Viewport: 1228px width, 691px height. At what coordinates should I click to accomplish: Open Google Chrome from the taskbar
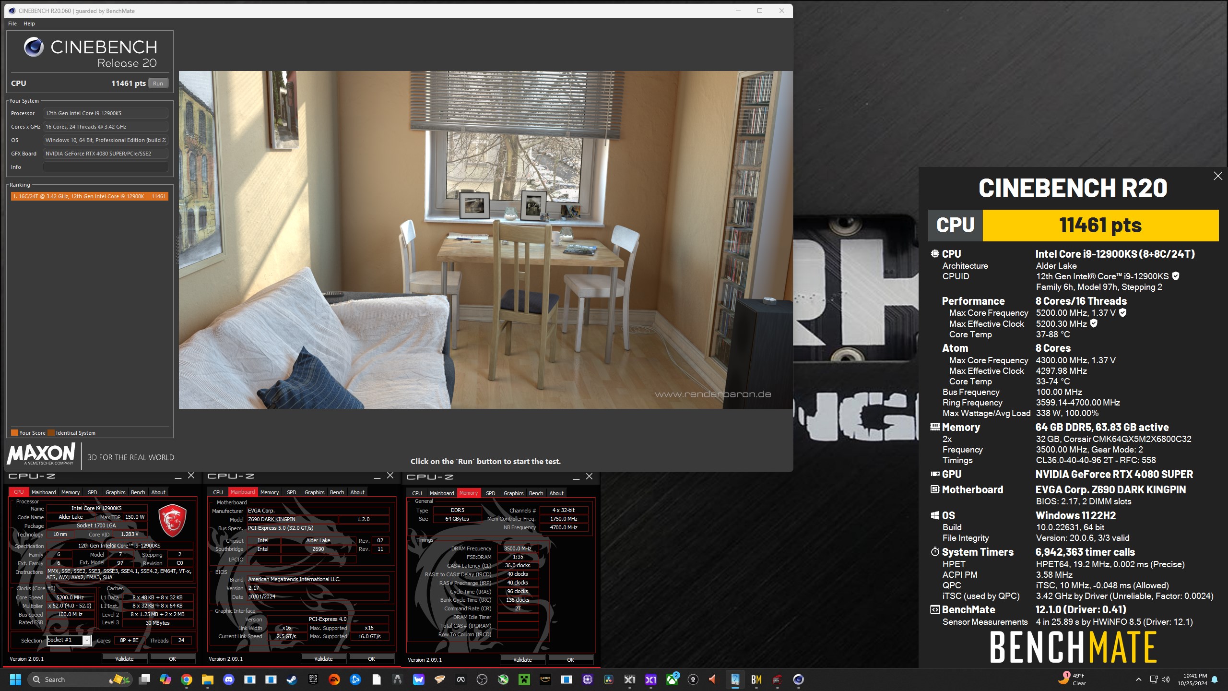(187, 679)
